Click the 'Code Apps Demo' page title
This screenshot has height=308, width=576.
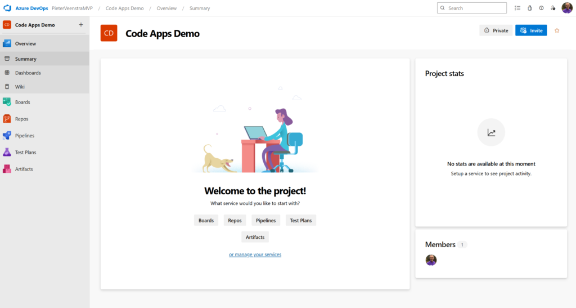[x=163, y=33]
